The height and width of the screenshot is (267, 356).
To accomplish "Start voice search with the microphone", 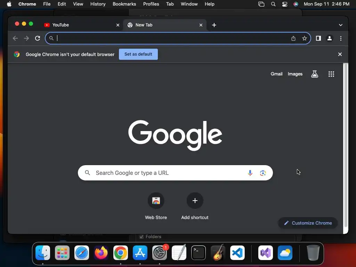I will coord(250,173).
